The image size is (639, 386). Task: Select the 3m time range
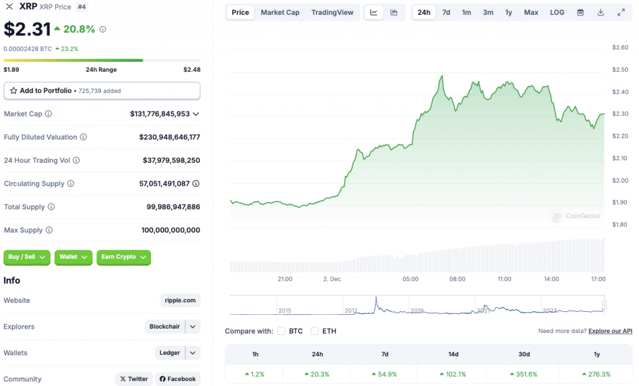point(488,12)
